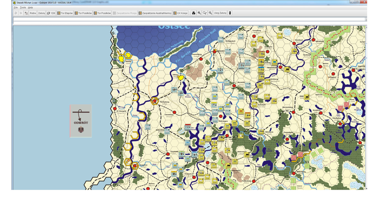Viewport: 391px width, 211px height.
Task: Open the CK Koleje window
Action: pyautogui.click(x=181, y=13)
